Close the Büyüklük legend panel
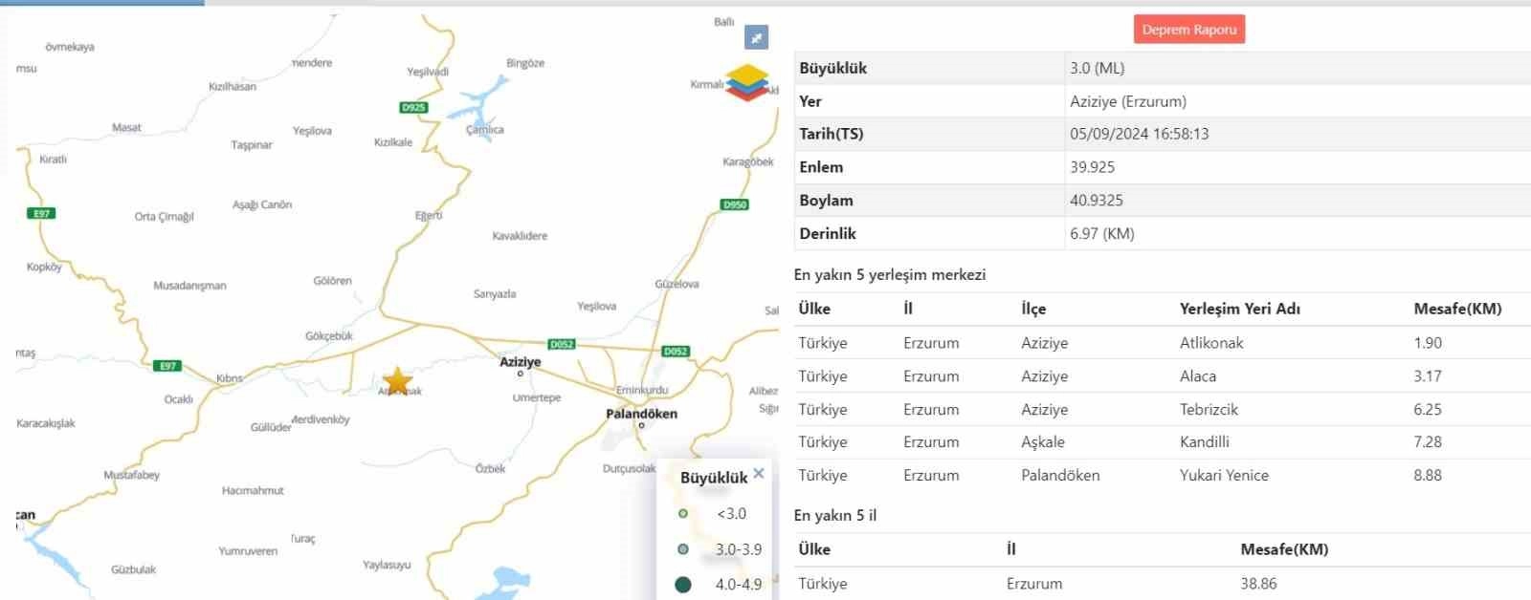Screen dimensions: 1531x600 (x=759, y=474)
